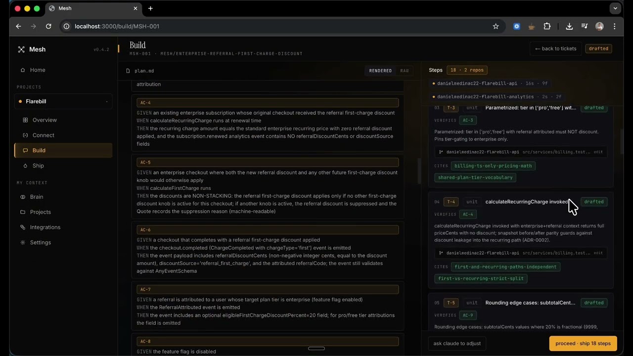Switch to the Mesh browser tab

click(x=94, y=8)
